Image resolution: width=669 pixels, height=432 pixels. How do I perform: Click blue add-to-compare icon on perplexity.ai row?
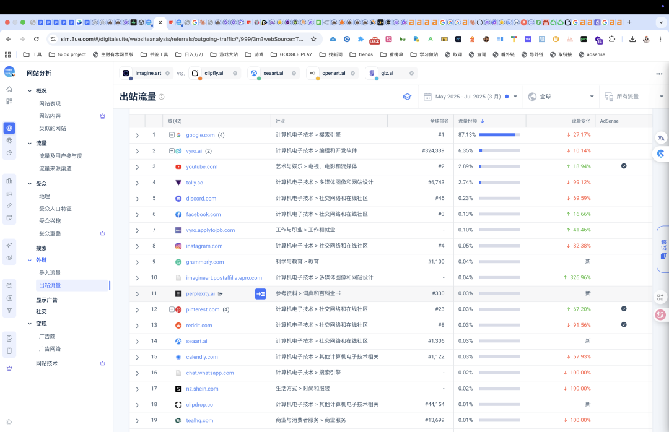click(261, 294)
